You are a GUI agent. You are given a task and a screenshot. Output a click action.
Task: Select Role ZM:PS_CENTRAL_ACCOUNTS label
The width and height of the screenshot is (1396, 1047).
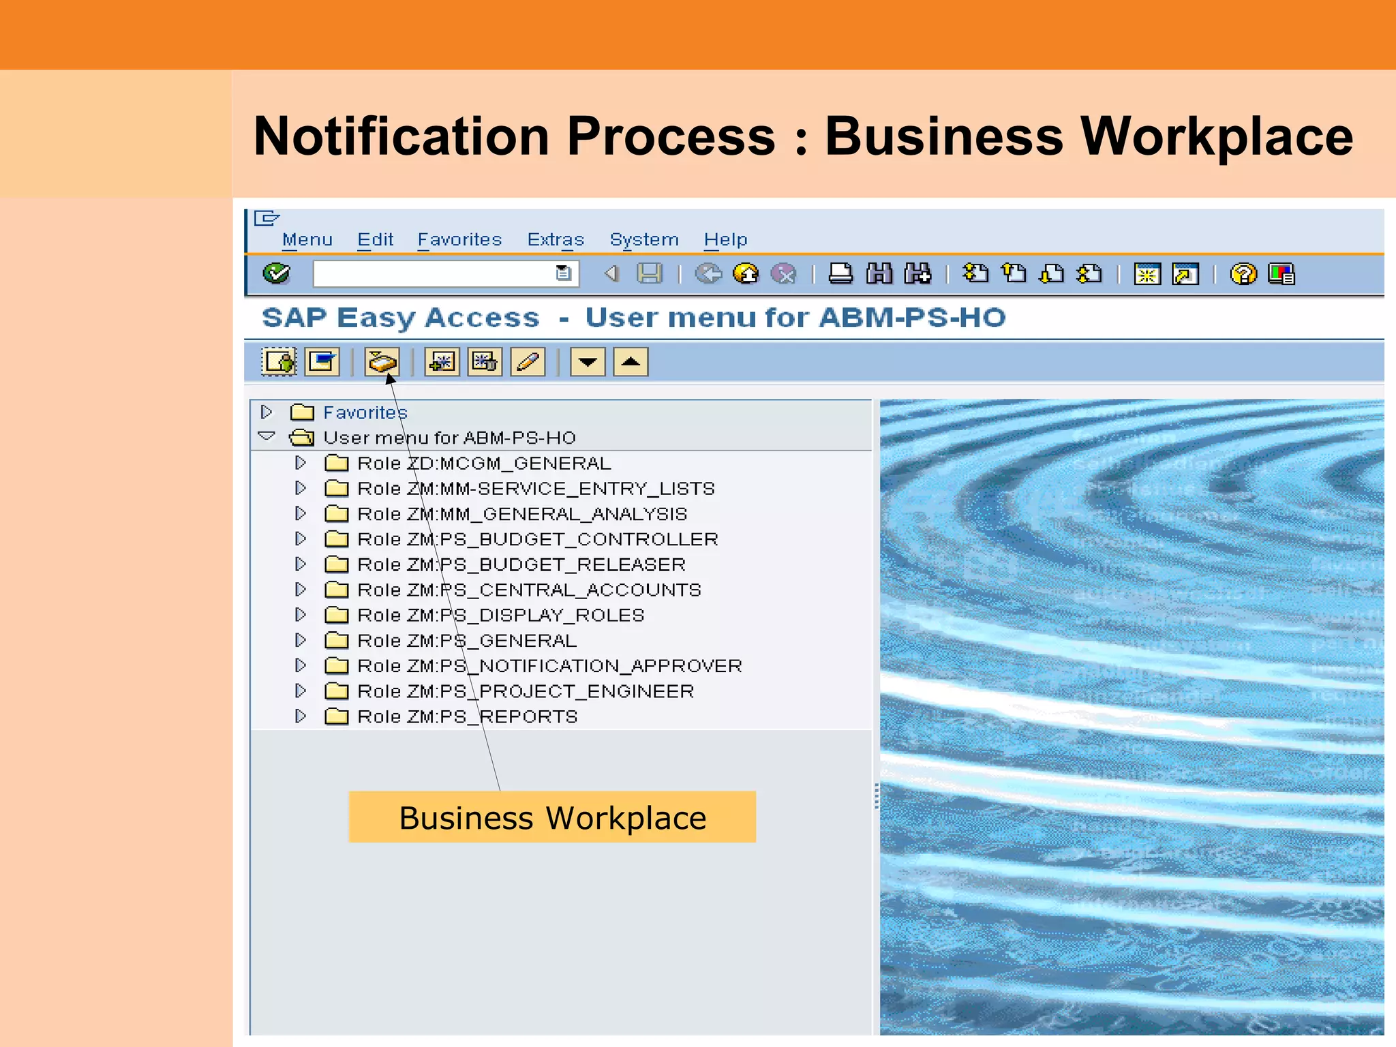tap(529, 590)
